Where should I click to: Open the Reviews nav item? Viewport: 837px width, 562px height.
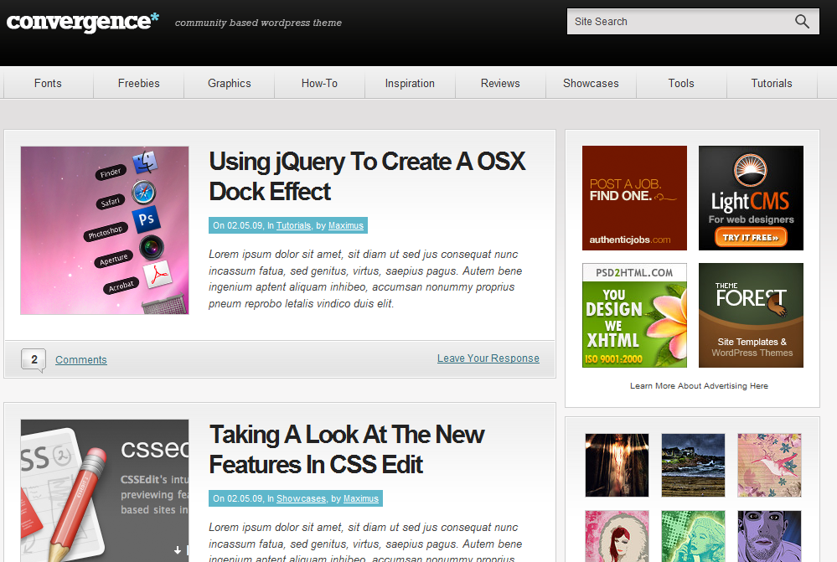500,83
